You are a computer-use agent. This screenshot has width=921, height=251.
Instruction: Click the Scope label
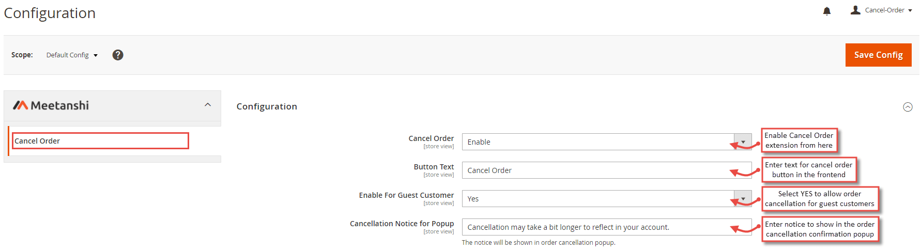[22, 55]
